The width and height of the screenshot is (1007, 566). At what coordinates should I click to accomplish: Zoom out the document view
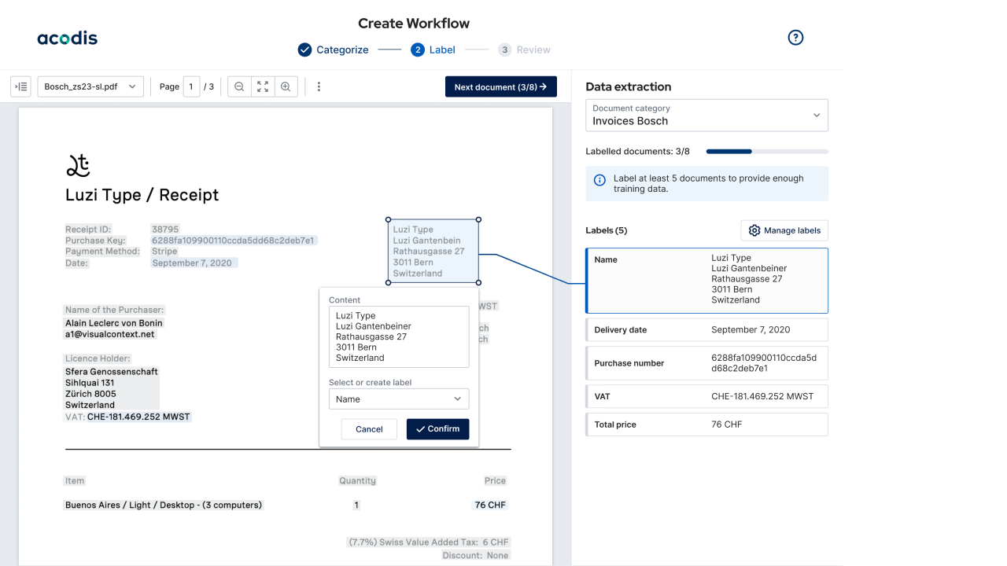coord(239,86)
